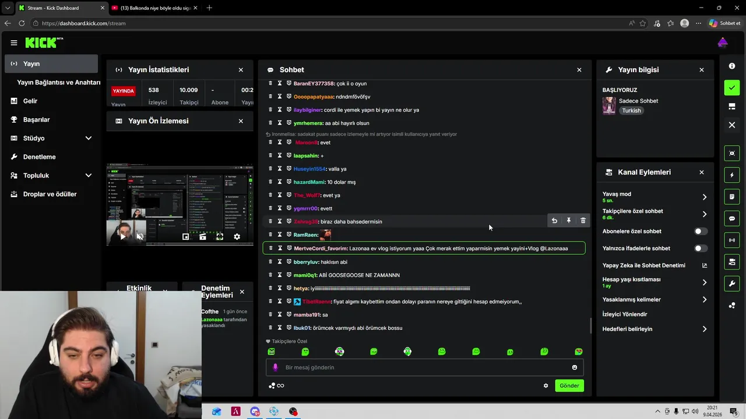Screen dimensions: 746x419
Task: Open Yayın Bağlantısı ve Anahtarı page
Action: pyautogui.click(x=58, y=82)
